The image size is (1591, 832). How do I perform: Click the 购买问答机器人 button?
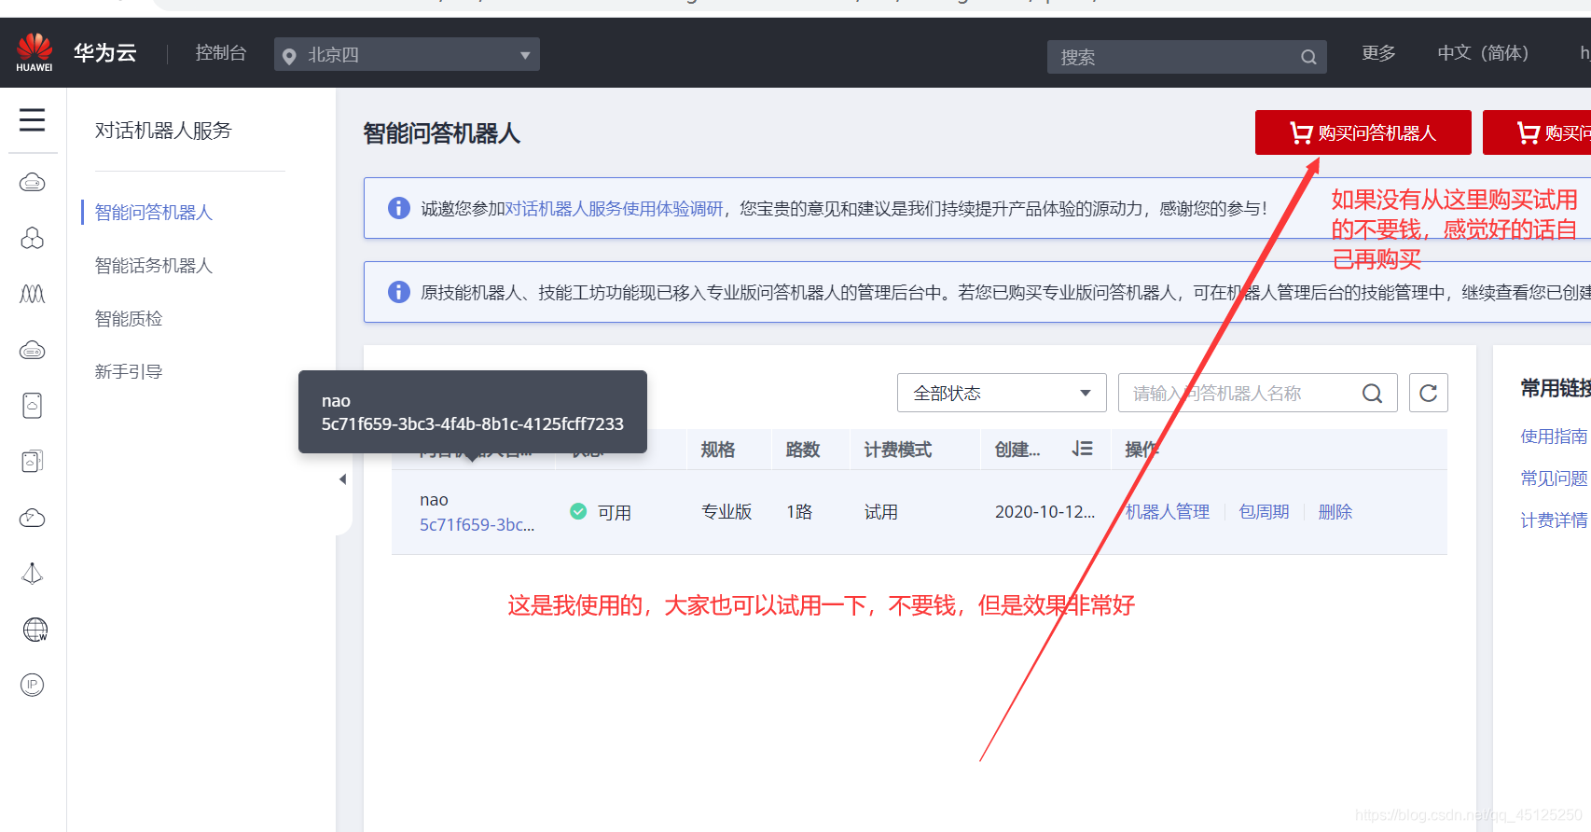(x=1363, y=132)
